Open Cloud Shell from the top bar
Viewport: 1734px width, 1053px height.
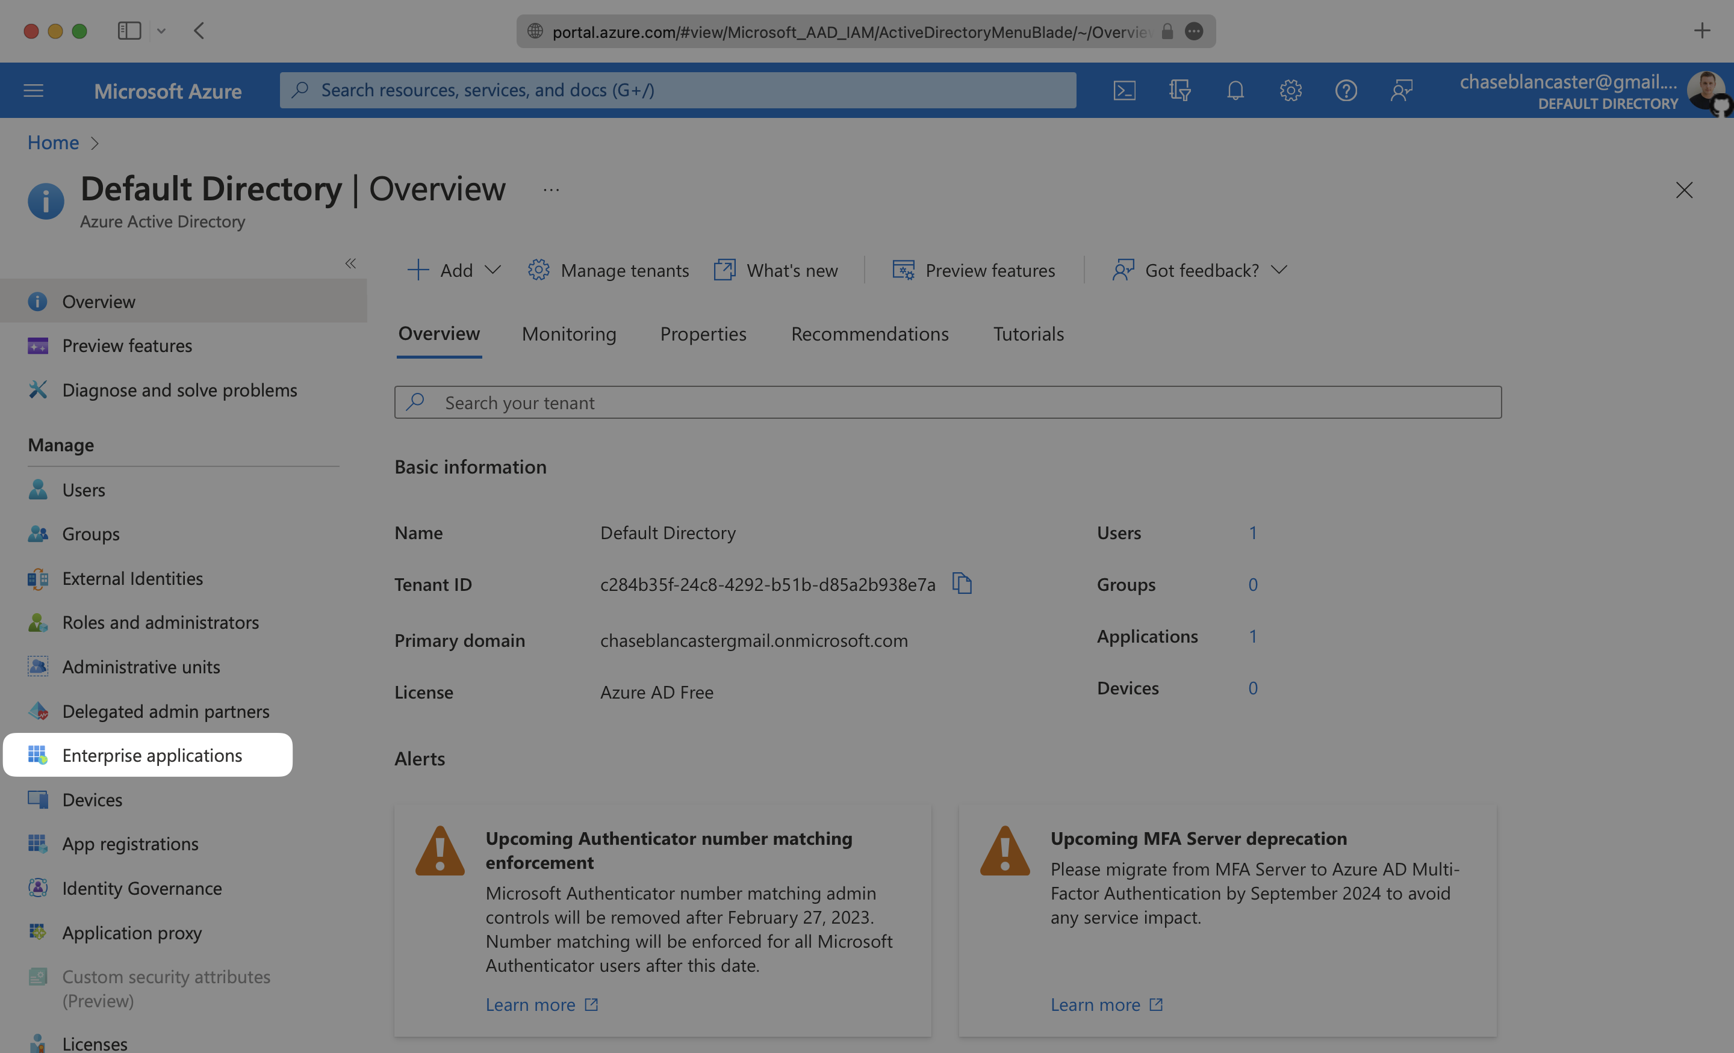(1124, 90)
